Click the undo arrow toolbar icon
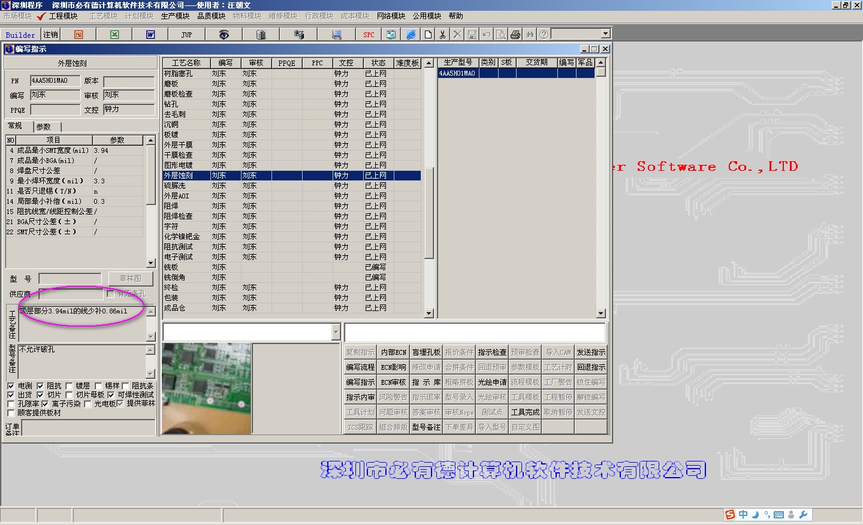This screenshot has width=863, height=525. tap(486, 35)
